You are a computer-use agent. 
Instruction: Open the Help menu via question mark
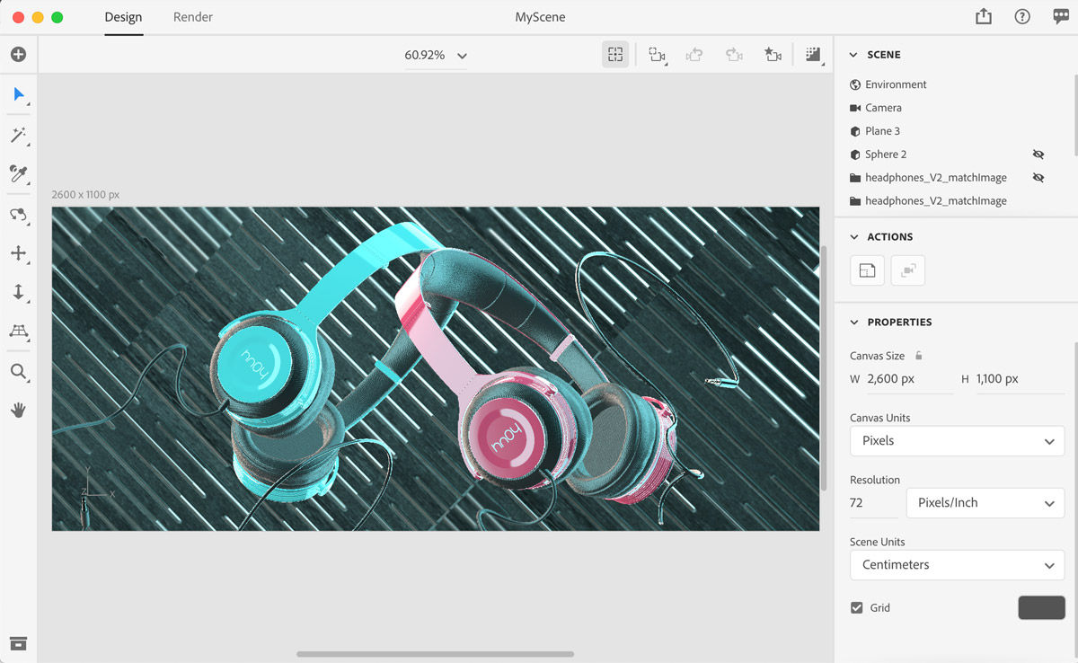(1022, 16)
